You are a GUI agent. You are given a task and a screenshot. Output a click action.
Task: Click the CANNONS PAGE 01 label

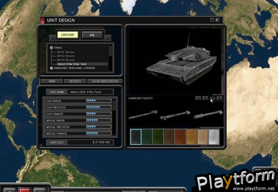[141, 98]
